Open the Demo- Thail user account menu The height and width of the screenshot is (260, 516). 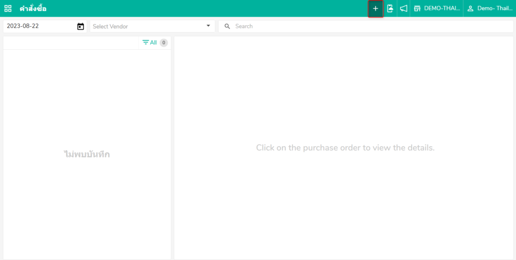click(490, 9)
